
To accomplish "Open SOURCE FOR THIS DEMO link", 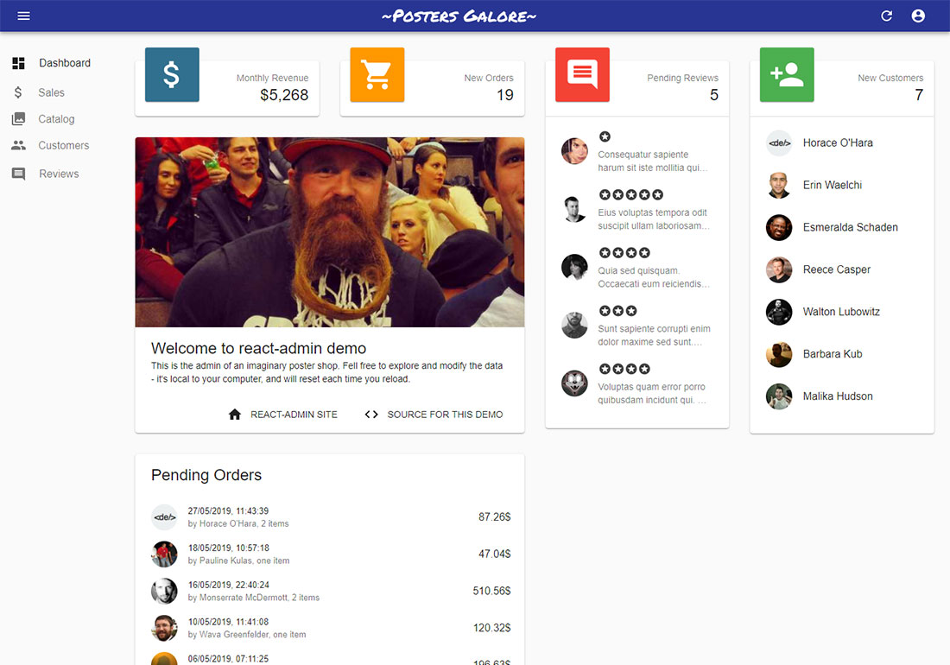I will point(446,415).
